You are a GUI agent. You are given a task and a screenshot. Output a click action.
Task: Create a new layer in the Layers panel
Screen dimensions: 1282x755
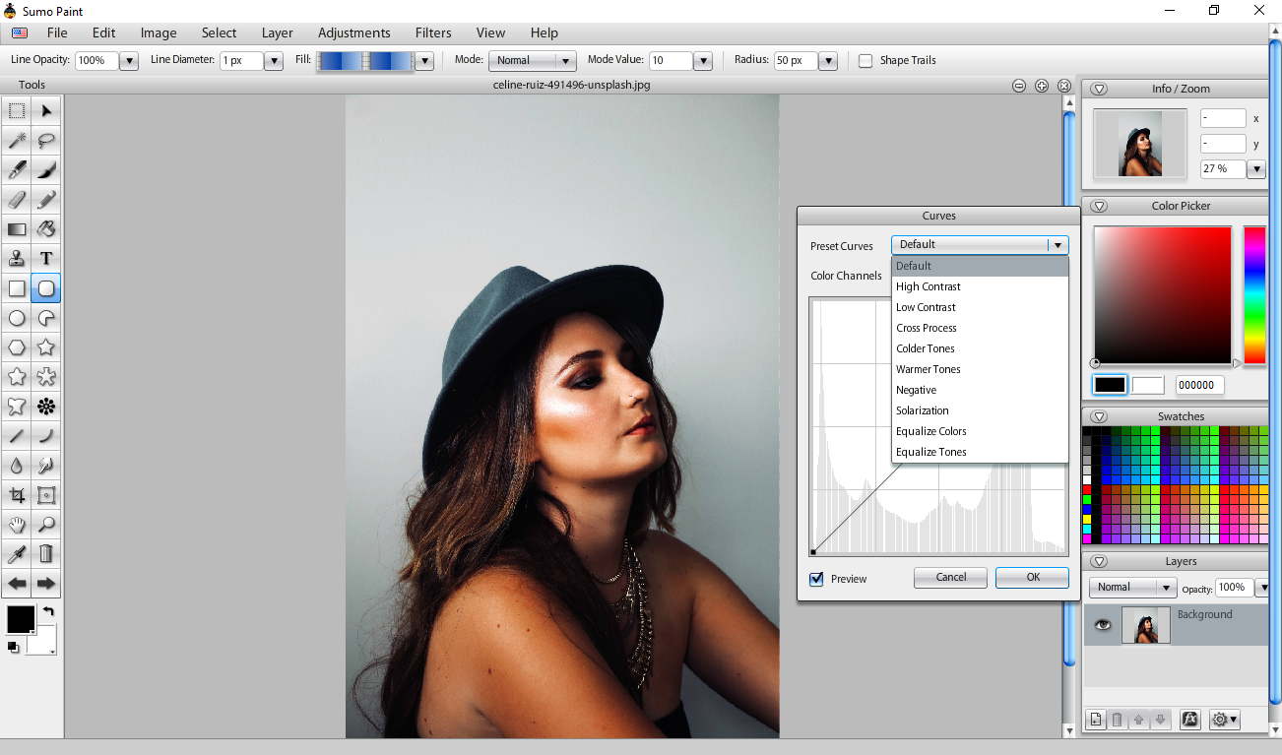click(x=1095, y=720)
